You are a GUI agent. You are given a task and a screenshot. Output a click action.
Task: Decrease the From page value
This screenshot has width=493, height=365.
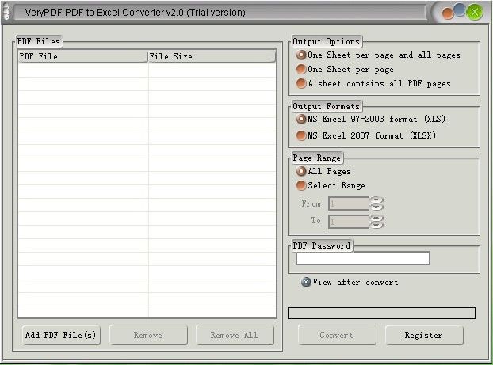click(x=376, y=207)
